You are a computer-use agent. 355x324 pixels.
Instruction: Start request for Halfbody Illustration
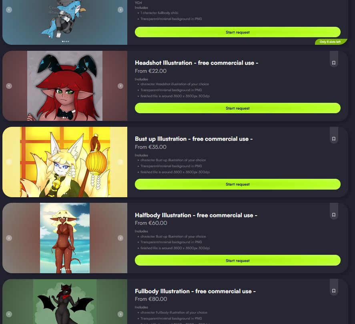click(237, 260)
